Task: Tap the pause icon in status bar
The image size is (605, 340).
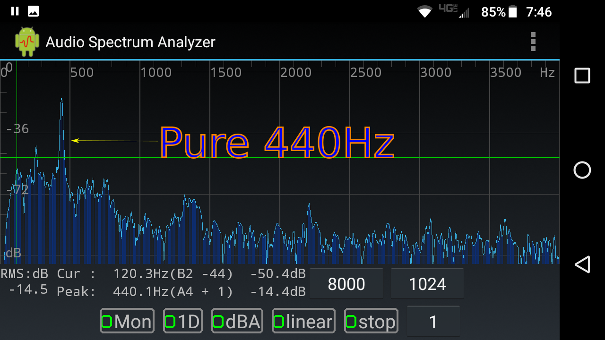Action: click(x=14, y=11)
